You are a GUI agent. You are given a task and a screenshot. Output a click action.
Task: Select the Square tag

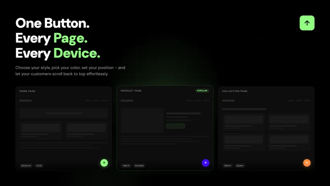pos(240,166)
